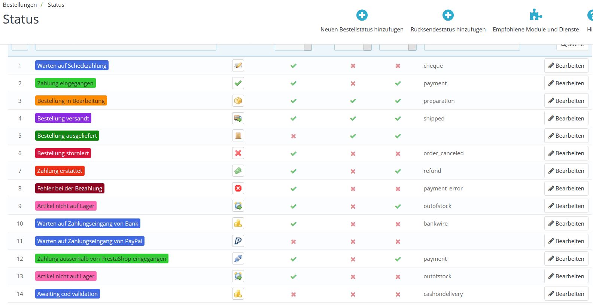Screen dimensions: 593x306
Task: Toggle invoice cross for Awaiting cod validation
Action: tap(398, 294)
